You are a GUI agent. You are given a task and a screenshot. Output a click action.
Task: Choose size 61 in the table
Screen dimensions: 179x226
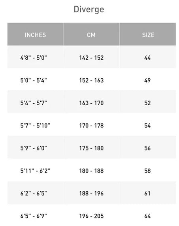pyautogui.click(x=147, y=194)
